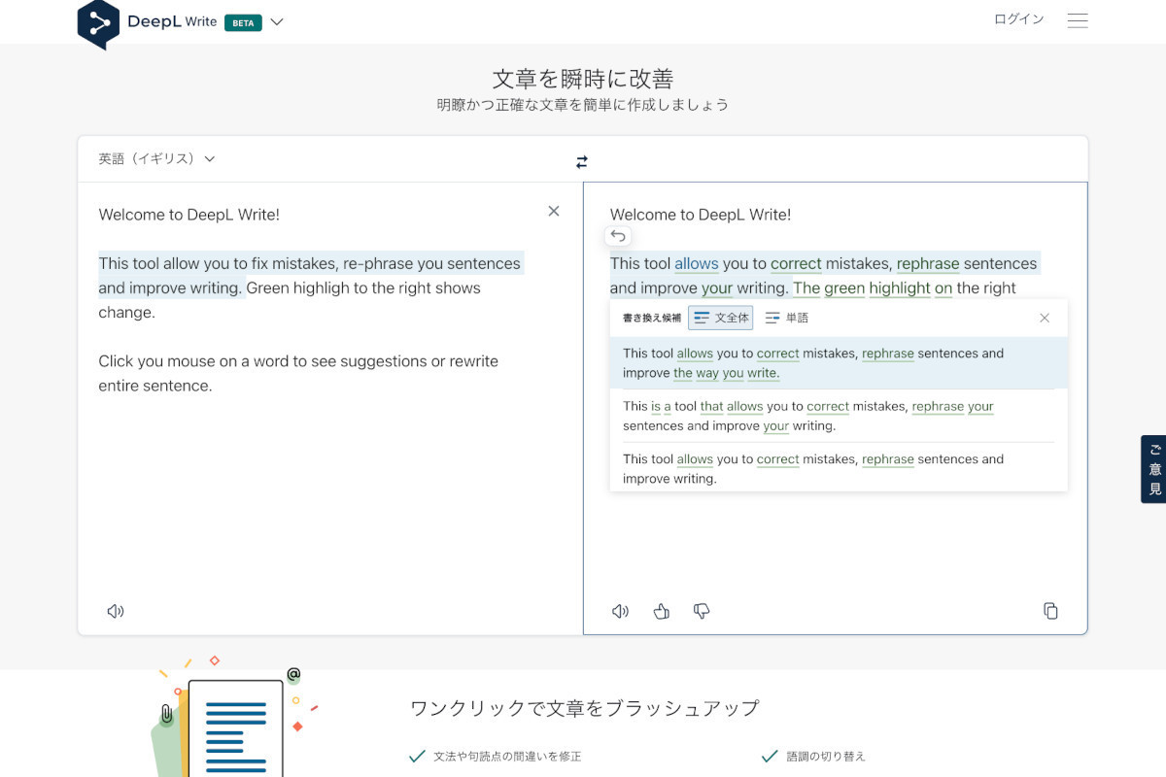This screenshot has width=1166, height=777.
Task: Click the BETA badge
Action: tap(243, 22)
